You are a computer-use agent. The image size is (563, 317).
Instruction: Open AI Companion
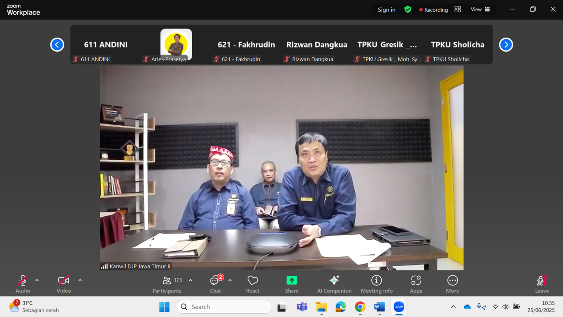334,284
